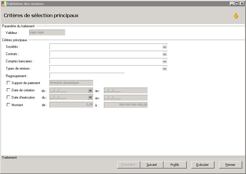
Task: Close the dialog with Fermer button
Action: click(230, 165)
